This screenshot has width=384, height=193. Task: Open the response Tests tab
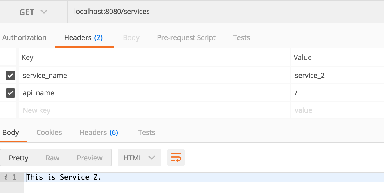click(147, 133)
